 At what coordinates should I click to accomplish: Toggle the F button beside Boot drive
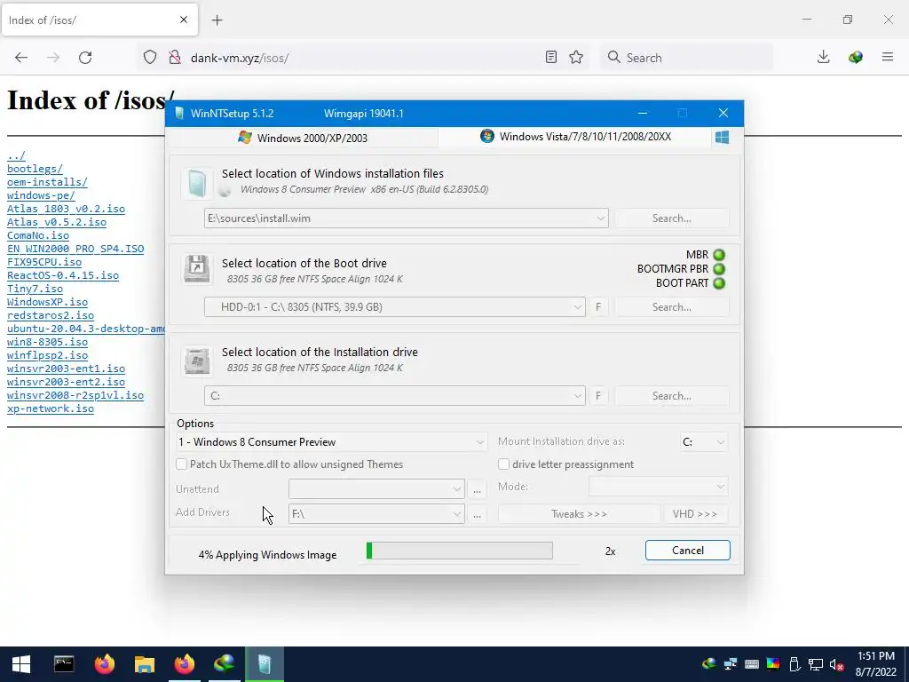coord(598,306)
